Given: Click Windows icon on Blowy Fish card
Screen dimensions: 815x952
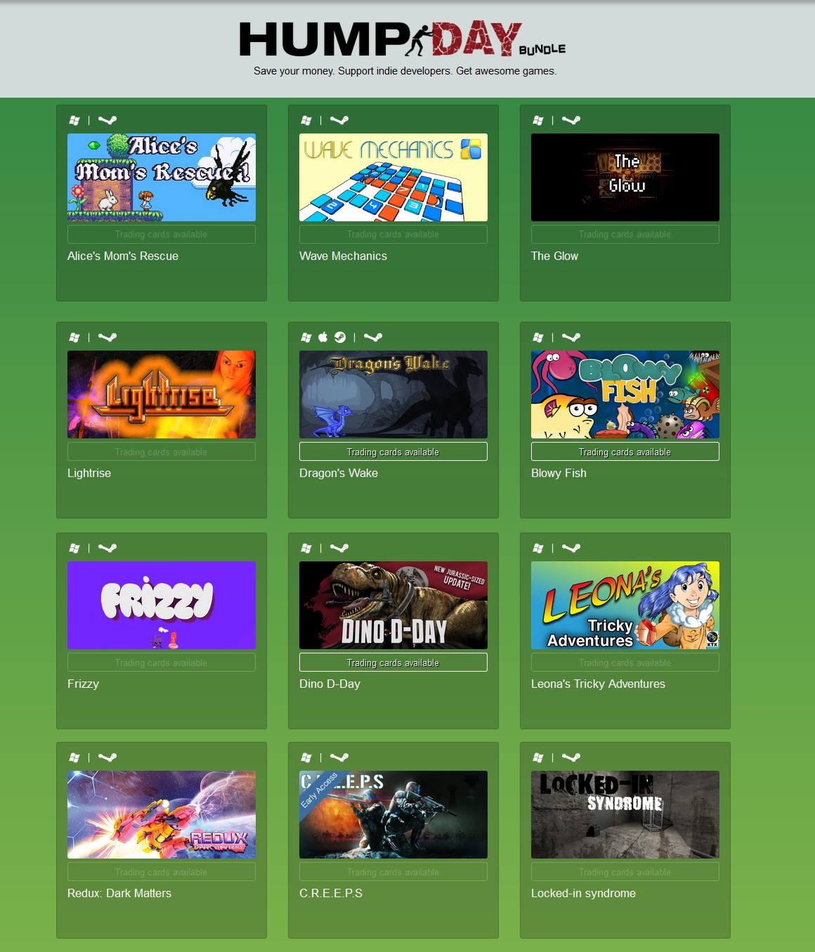Looking at the screenshot, I should 538,337.
